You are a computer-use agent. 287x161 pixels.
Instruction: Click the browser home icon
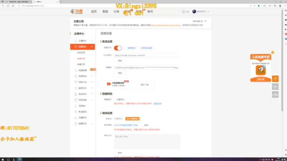pos(13,6)
